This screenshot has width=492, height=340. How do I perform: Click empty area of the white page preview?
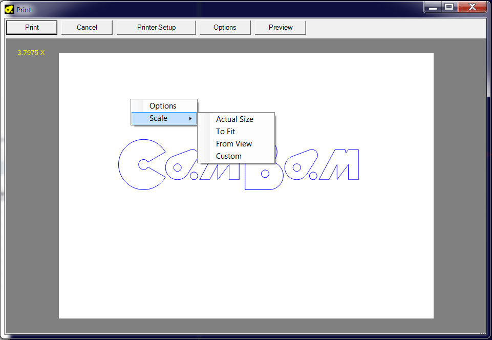point(246,256)
